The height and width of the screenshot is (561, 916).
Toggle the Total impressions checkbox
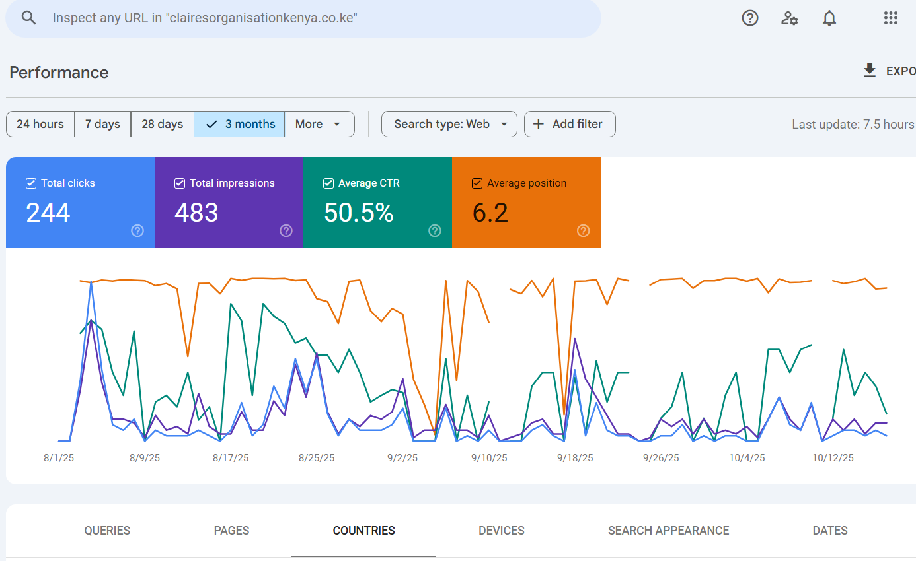point(180,183)
